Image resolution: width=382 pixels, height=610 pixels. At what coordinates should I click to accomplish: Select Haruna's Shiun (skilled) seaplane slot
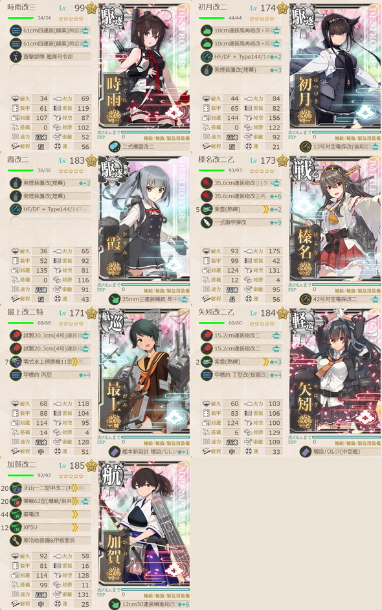click(242, 209)
